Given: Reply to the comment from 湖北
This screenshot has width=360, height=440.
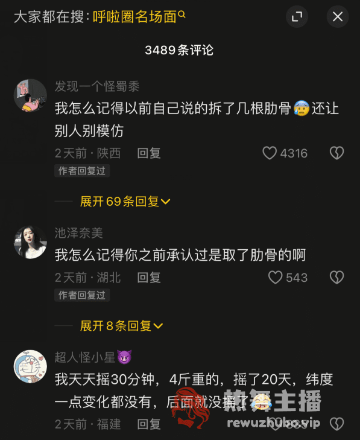Looking at the screenshot, I should (149, 278).
